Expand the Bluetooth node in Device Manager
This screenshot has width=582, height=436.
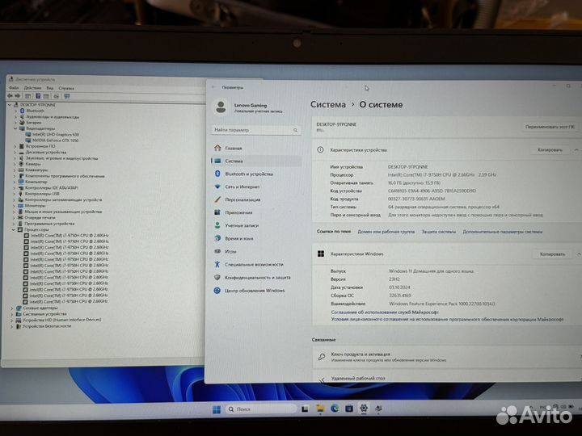tap(15, 111)
